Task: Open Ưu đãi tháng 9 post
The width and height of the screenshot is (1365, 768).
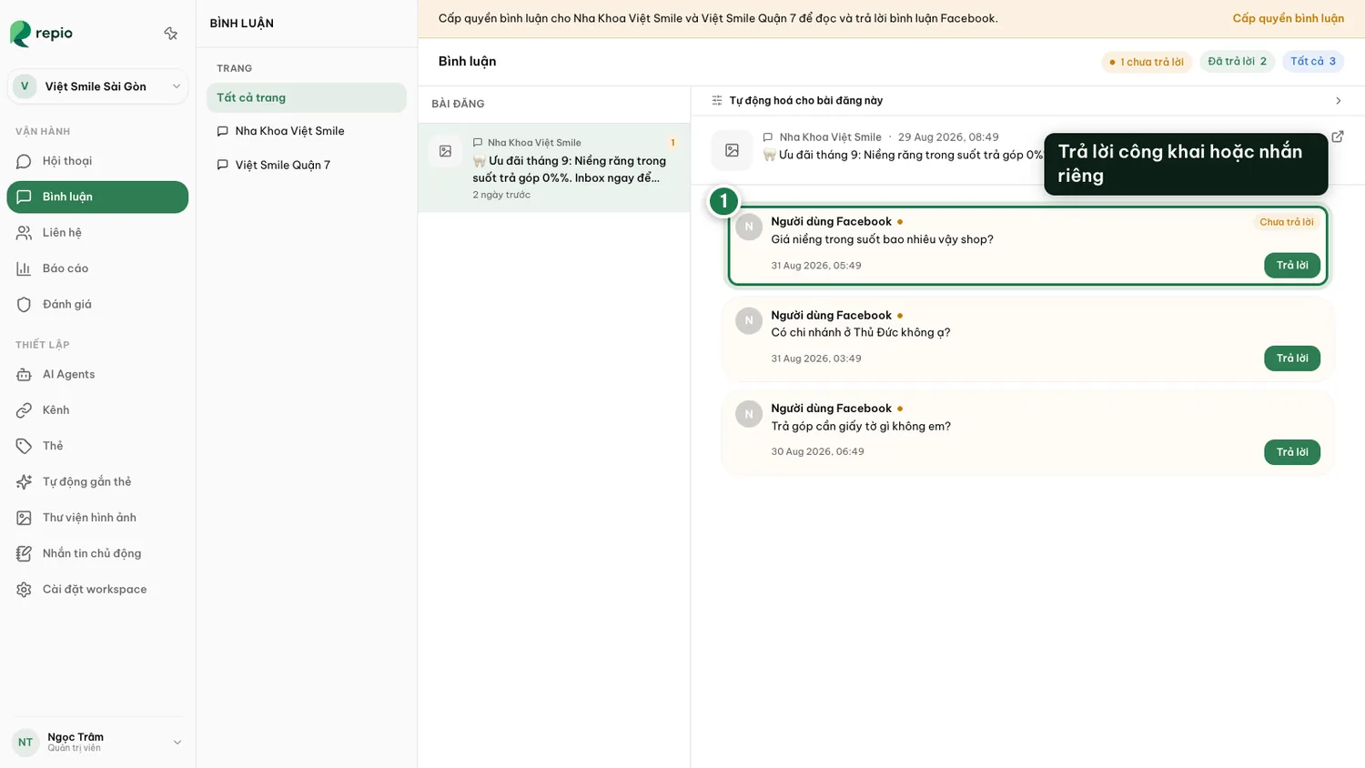Action: click(554, 168)
